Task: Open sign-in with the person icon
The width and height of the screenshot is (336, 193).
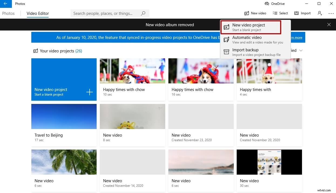Action: click(320, 13)
